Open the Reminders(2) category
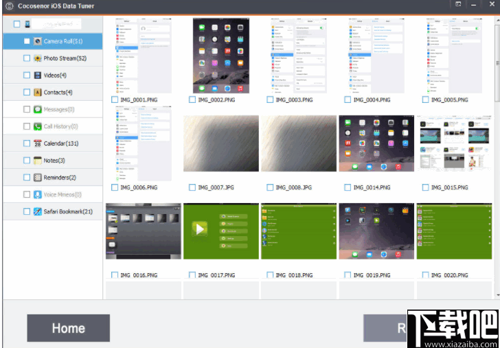The width and height of the screenshot is (500, 348). [x=53, y=178]
